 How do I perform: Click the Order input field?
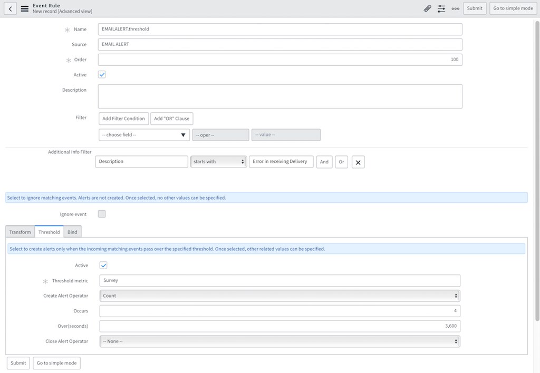coord(280,60)
